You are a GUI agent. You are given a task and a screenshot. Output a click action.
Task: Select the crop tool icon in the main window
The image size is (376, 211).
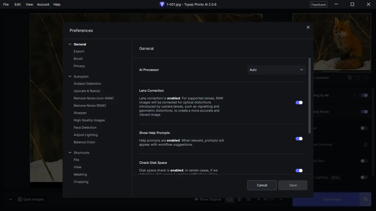tap(349, 78)
